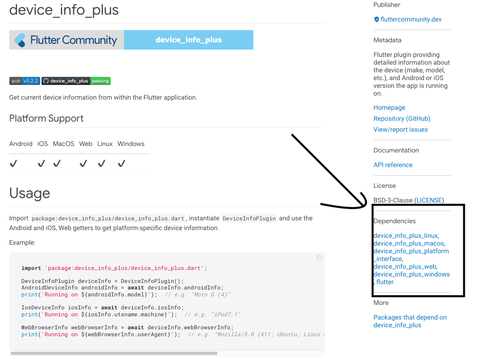Click the More section label
Image resolution: width=490 pixels, height=359 pixels.
pyautogui.click(x=381, y=302)
